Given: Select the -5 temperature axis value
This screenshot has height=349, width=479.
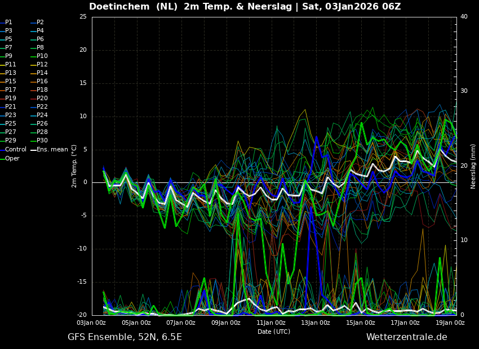Looking at the screenshot, I should point(84,216).
